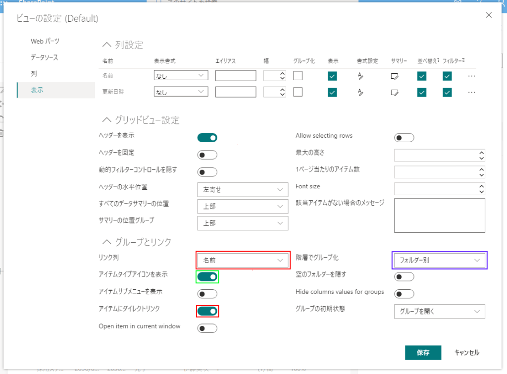Uncheck the 表示 checkbox for 更新日時
Viewport: 507px width, 374px height.
tap(332, 92)
